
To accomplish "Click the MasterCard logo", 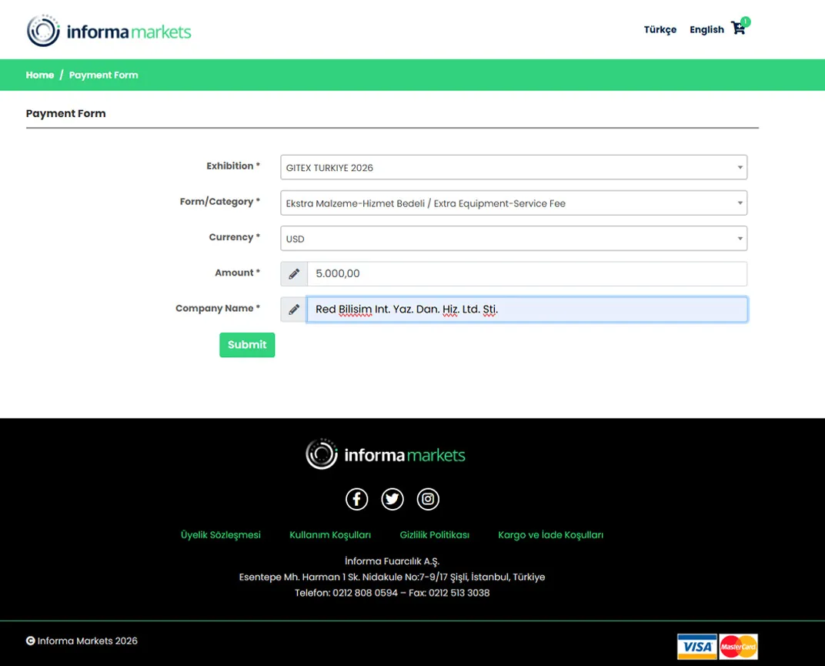I will coord(738,647).
